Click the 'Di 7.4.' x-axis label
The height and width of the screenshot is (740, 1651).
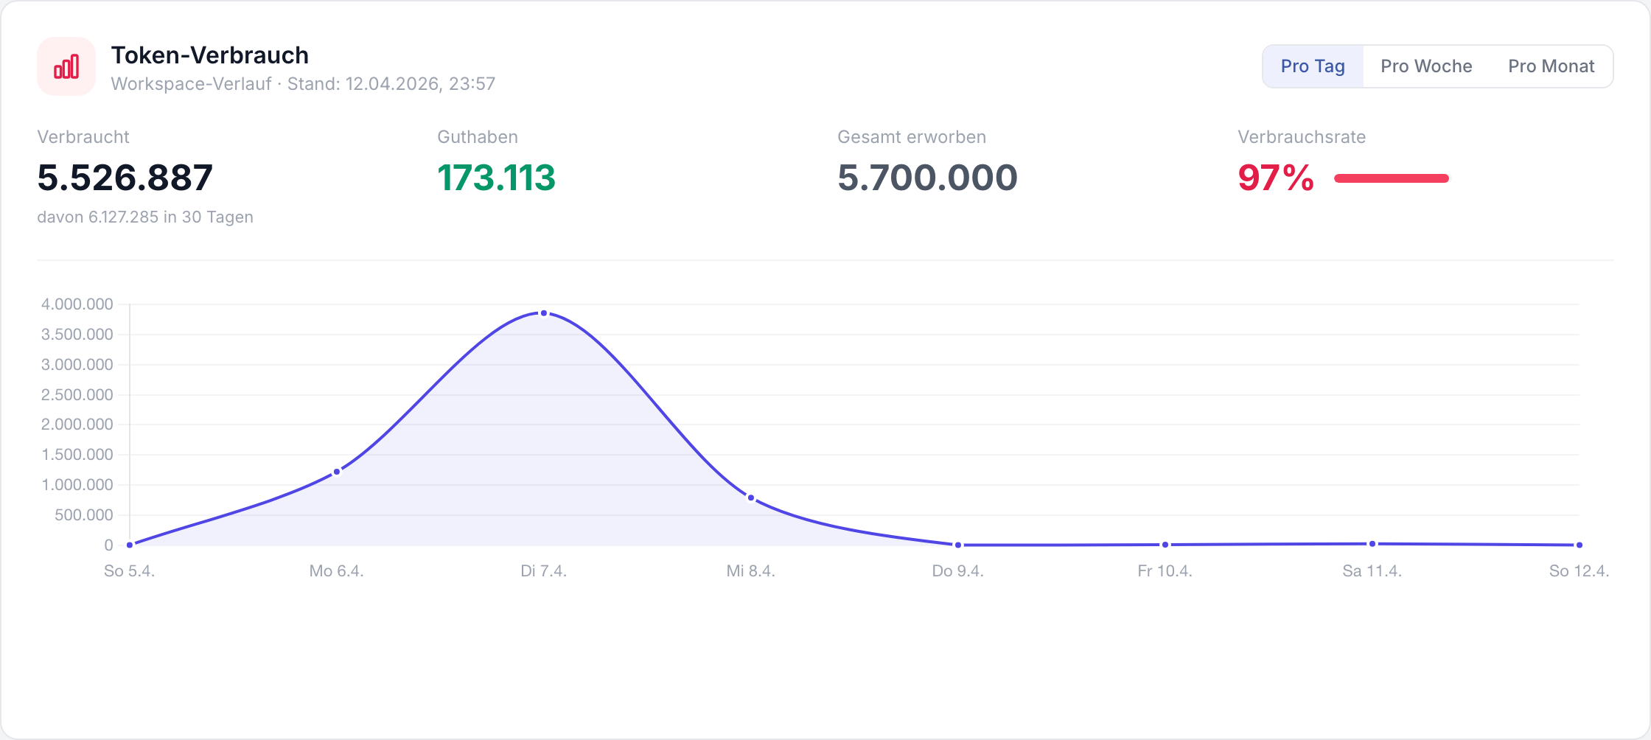(x=544, y=571)
